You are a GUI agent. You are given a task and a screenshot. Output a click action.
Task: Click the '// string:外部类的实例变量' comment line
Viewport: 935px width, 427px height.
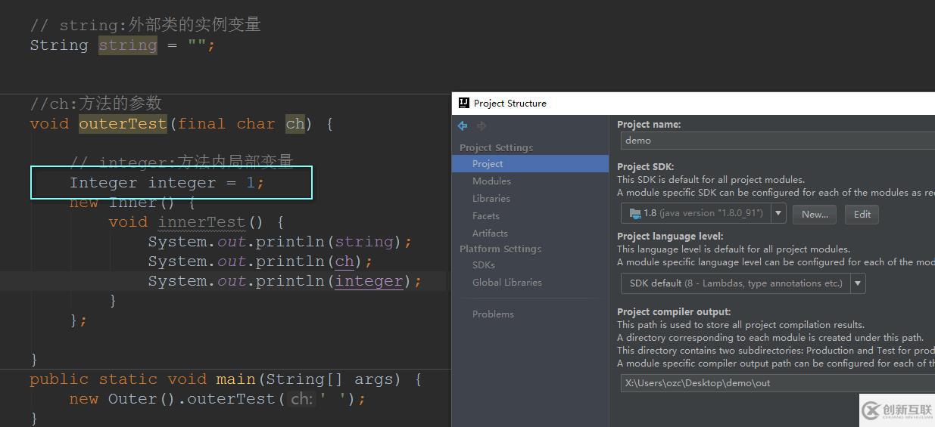tap(145, 25)
